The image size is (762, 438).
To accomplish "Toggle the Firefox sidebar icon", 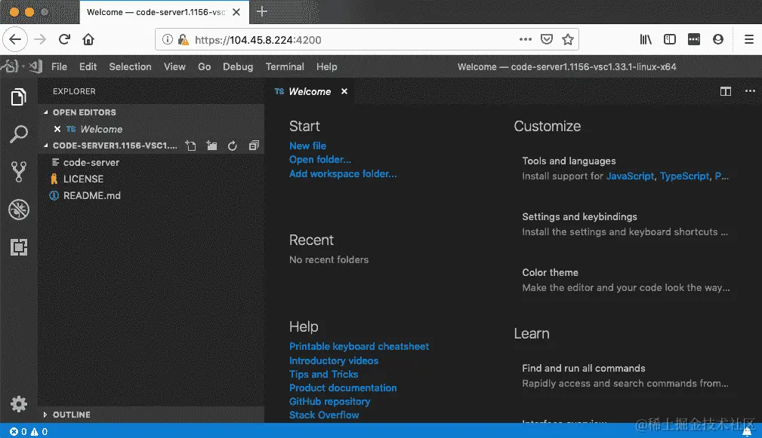I will click(670, 39).
